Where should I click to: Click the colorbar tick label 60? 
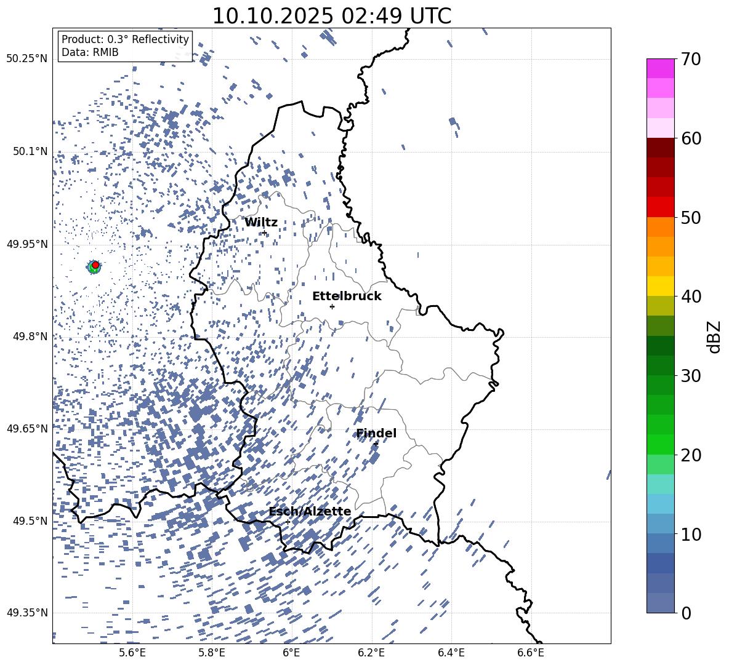point(691,138)
